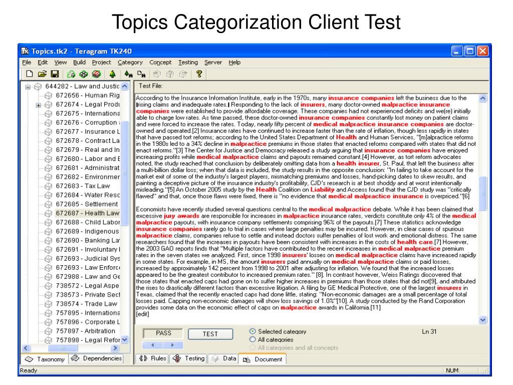
Task: Click the next arrow button below PASS
Action: point(173,345)
